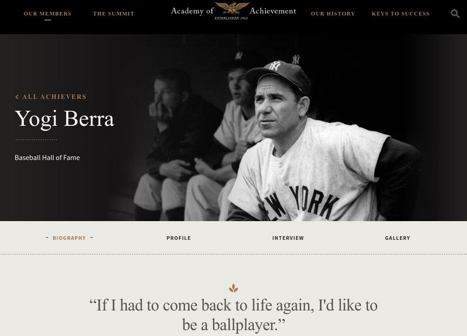Viewport: 467px width, 336px height.
Task: Go to the Our History page
Action: tap(333, 13)
